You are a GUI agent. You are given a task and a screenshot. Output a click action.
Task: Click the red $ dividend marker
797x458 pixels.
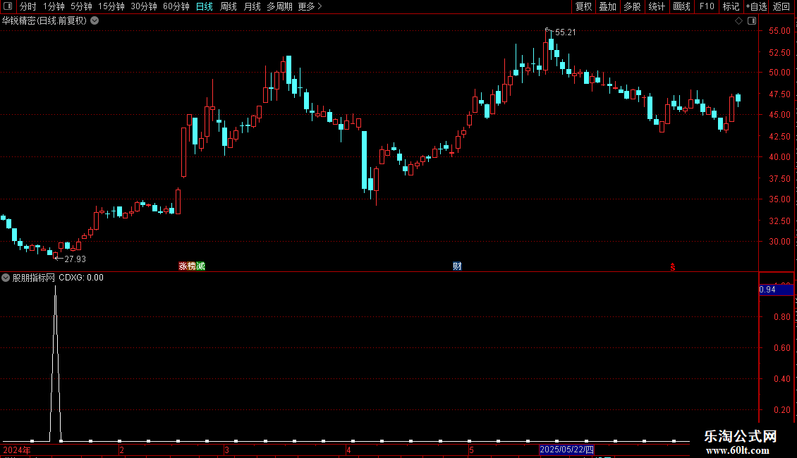pyautogui.click(x=672, y=267)
